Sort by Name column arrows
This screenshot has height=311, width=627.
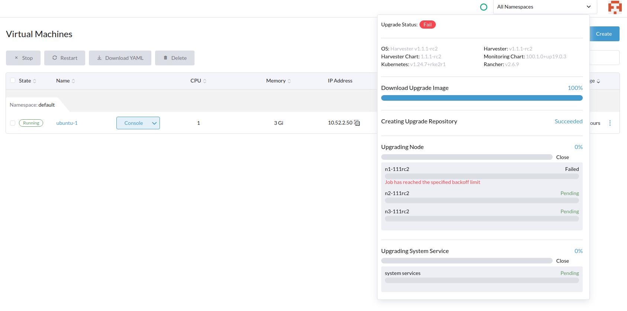tap(73, 81)
